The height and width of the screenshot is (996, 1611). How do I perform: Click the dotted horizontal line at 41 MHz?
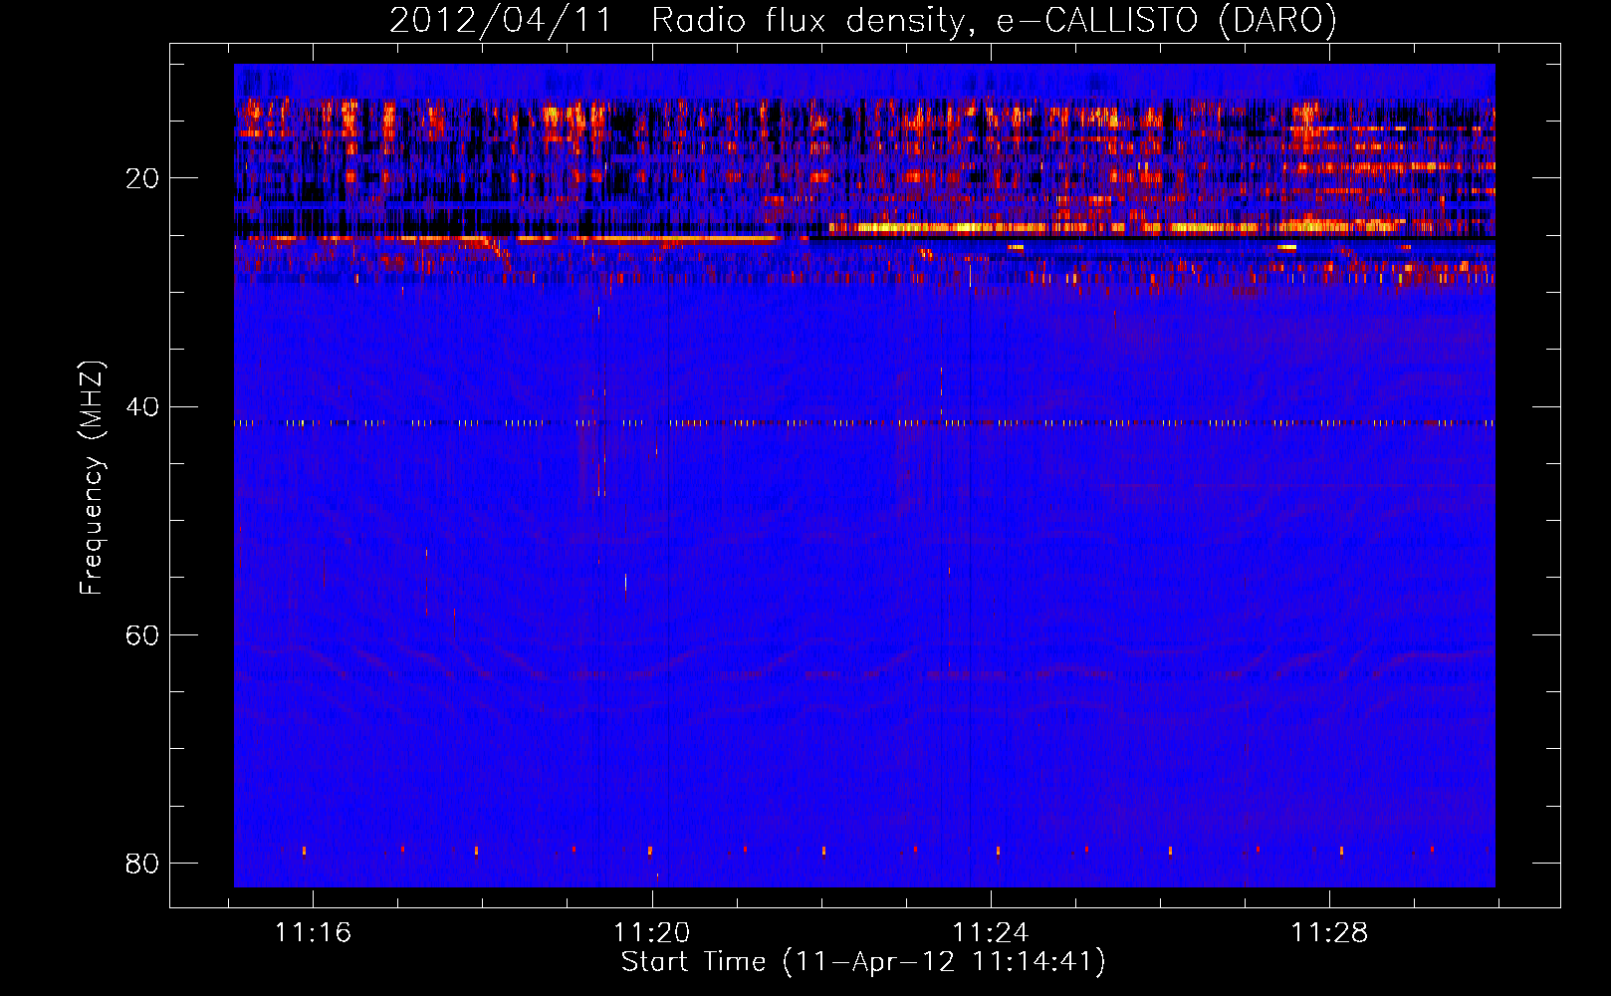coord(864,423)
